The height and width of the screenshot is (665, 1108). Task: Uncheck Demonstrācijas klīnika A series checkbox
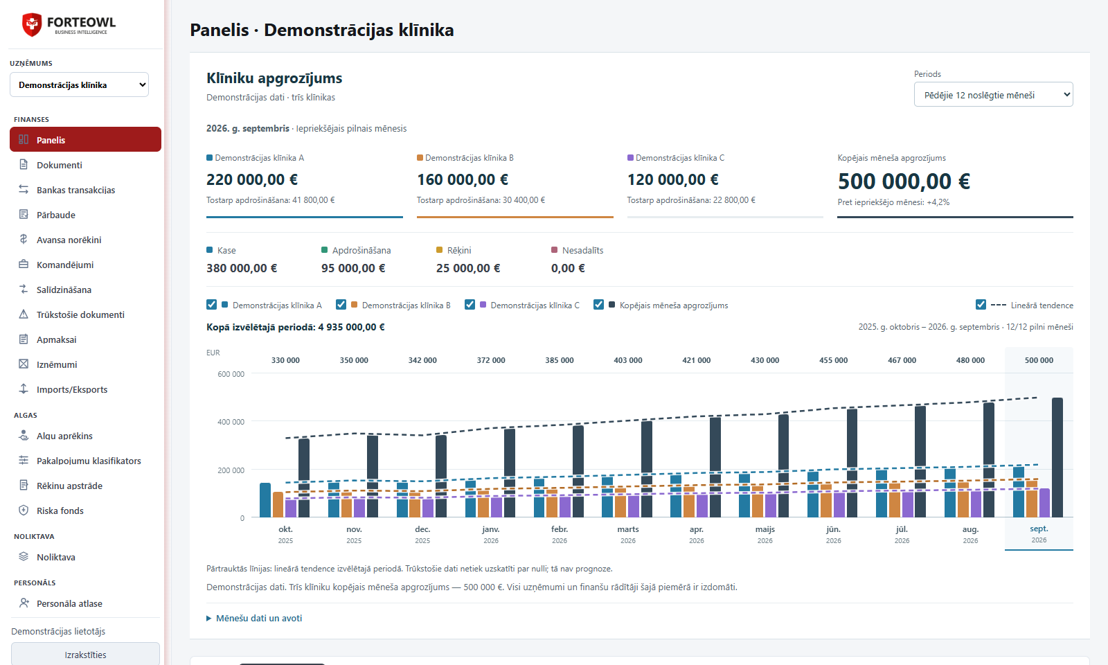(x=212, y=305)
